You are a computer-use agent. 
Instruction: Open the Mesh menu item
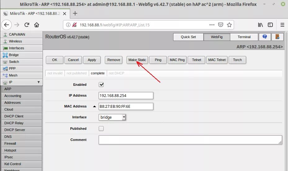[x=21, y=75]
